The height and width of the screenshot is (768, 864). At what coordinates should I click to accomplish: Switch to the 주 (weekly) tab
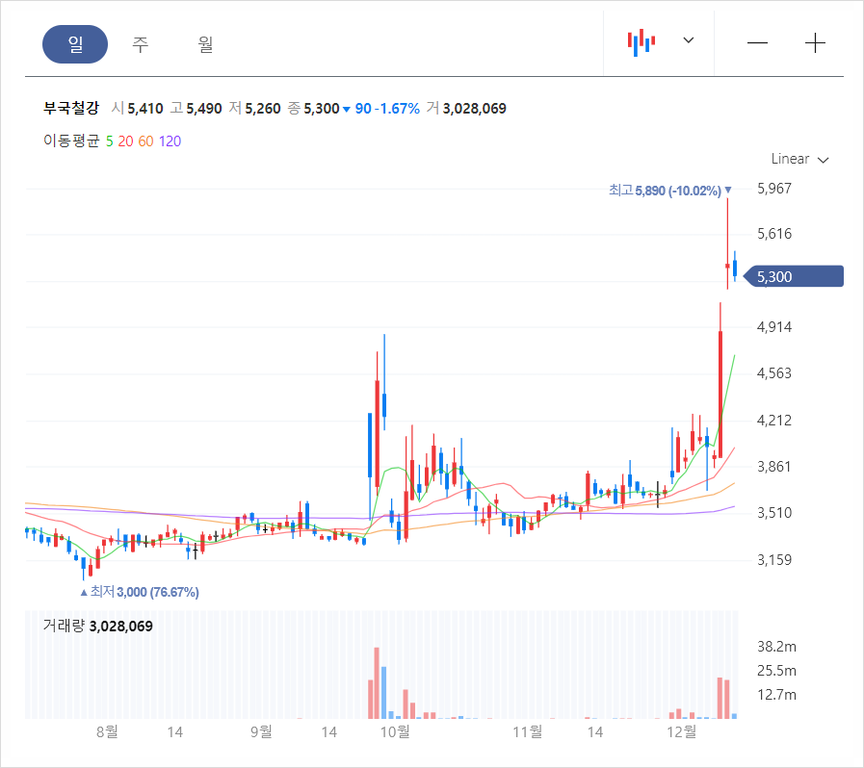pyautogui.click(x=140, y=44)
